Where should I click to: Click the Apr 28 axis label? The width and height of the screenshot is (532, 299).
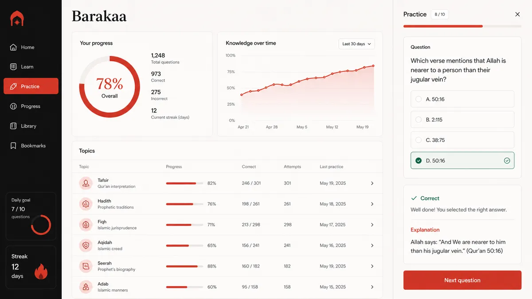[272, 127]
